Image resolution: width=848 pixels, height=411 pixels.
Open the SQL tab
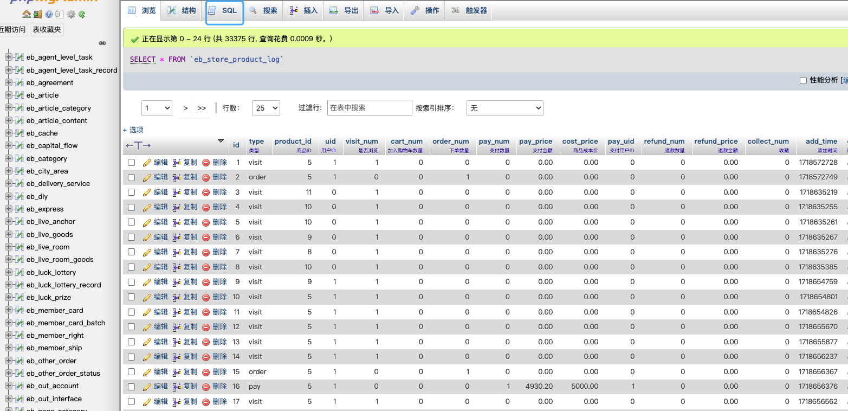click(224, 11)
